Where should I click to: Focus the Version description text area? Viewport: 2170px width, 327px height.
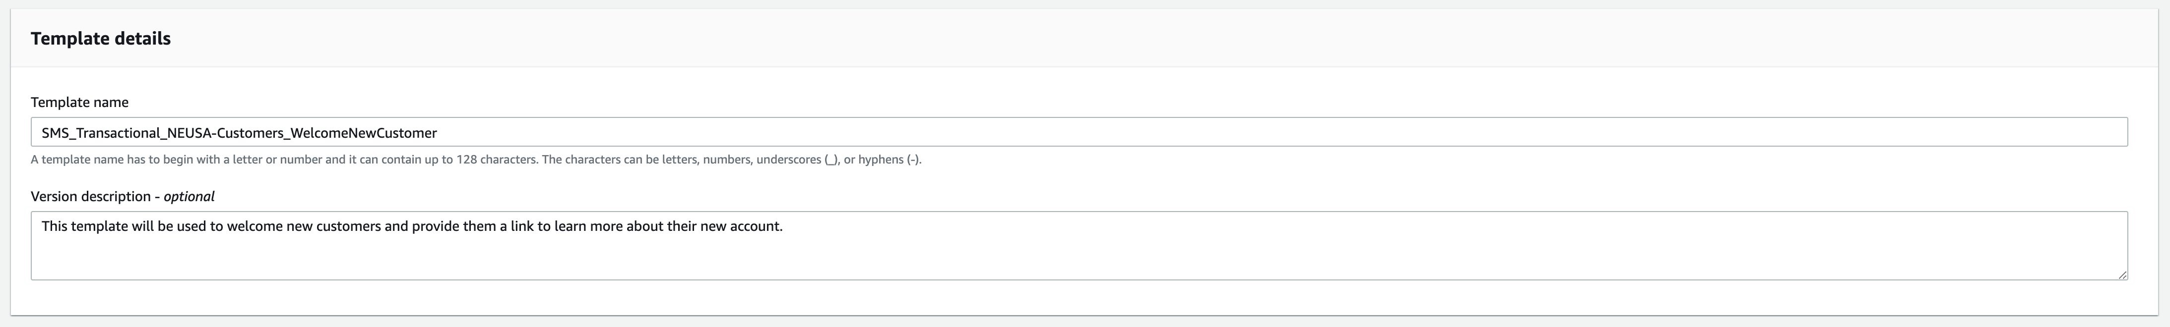(x=1079, y=245)
